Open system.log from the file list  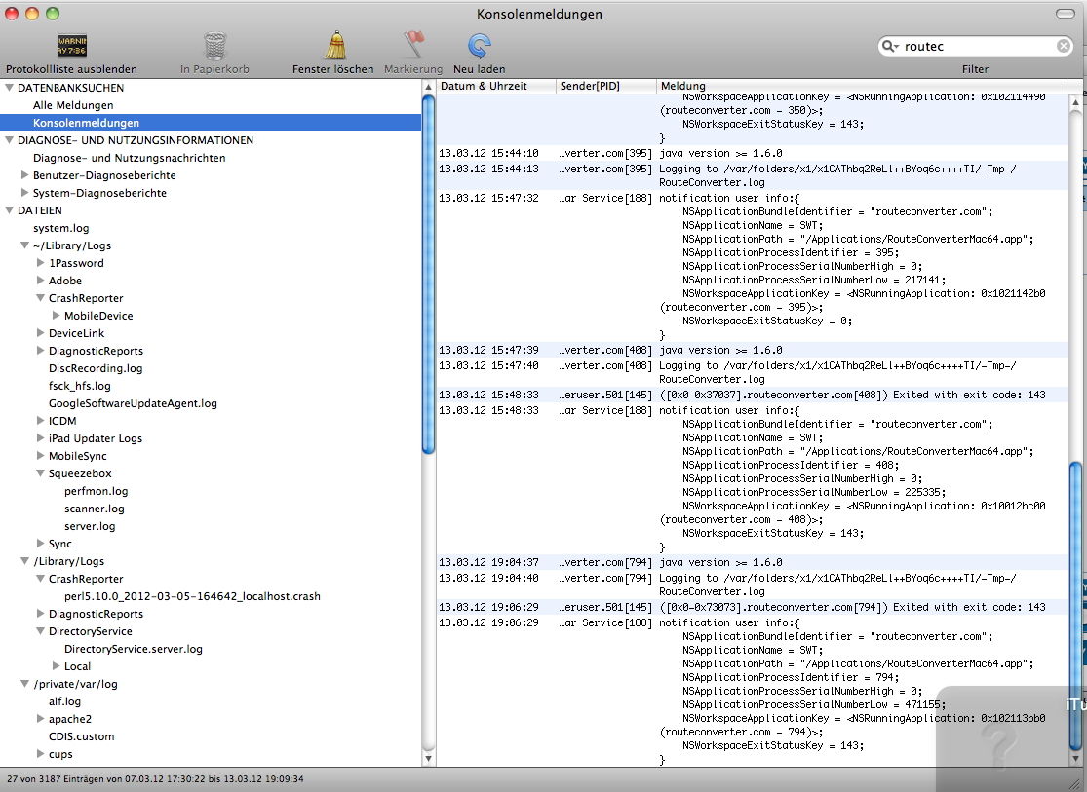60,228
